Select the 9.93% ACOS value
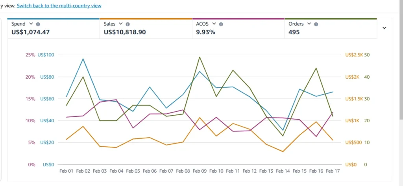The image size is (403, 186). coord(205,32)
